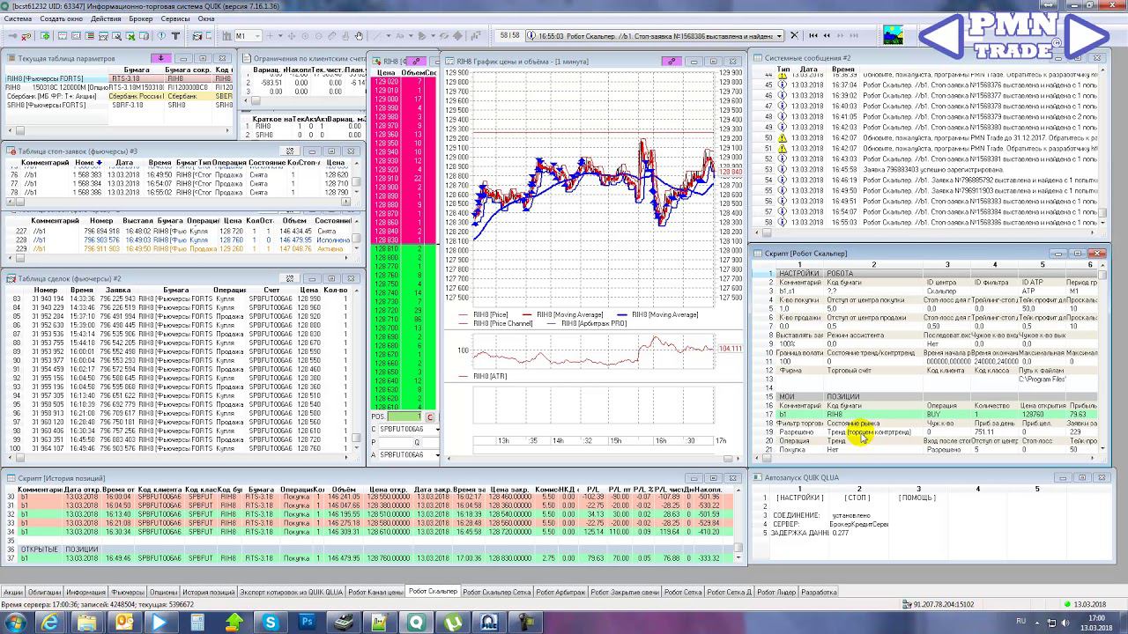The height and width of the screenshot is (634, 1128).
Task: Open the Брокер menu
Action: click(140, 18)
